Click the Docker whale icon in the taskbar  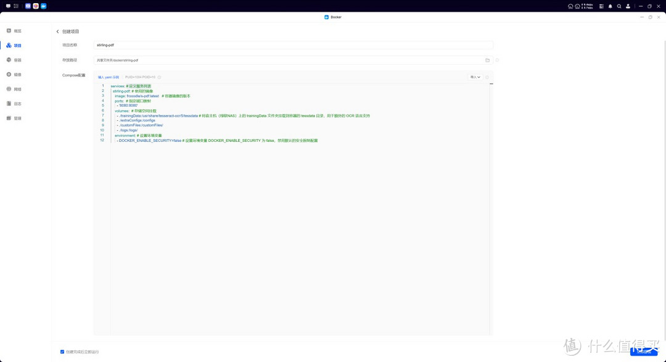[44, 6]
